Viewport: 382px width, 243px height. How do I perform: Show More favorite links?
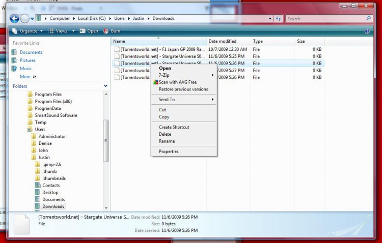pos(28,77)
